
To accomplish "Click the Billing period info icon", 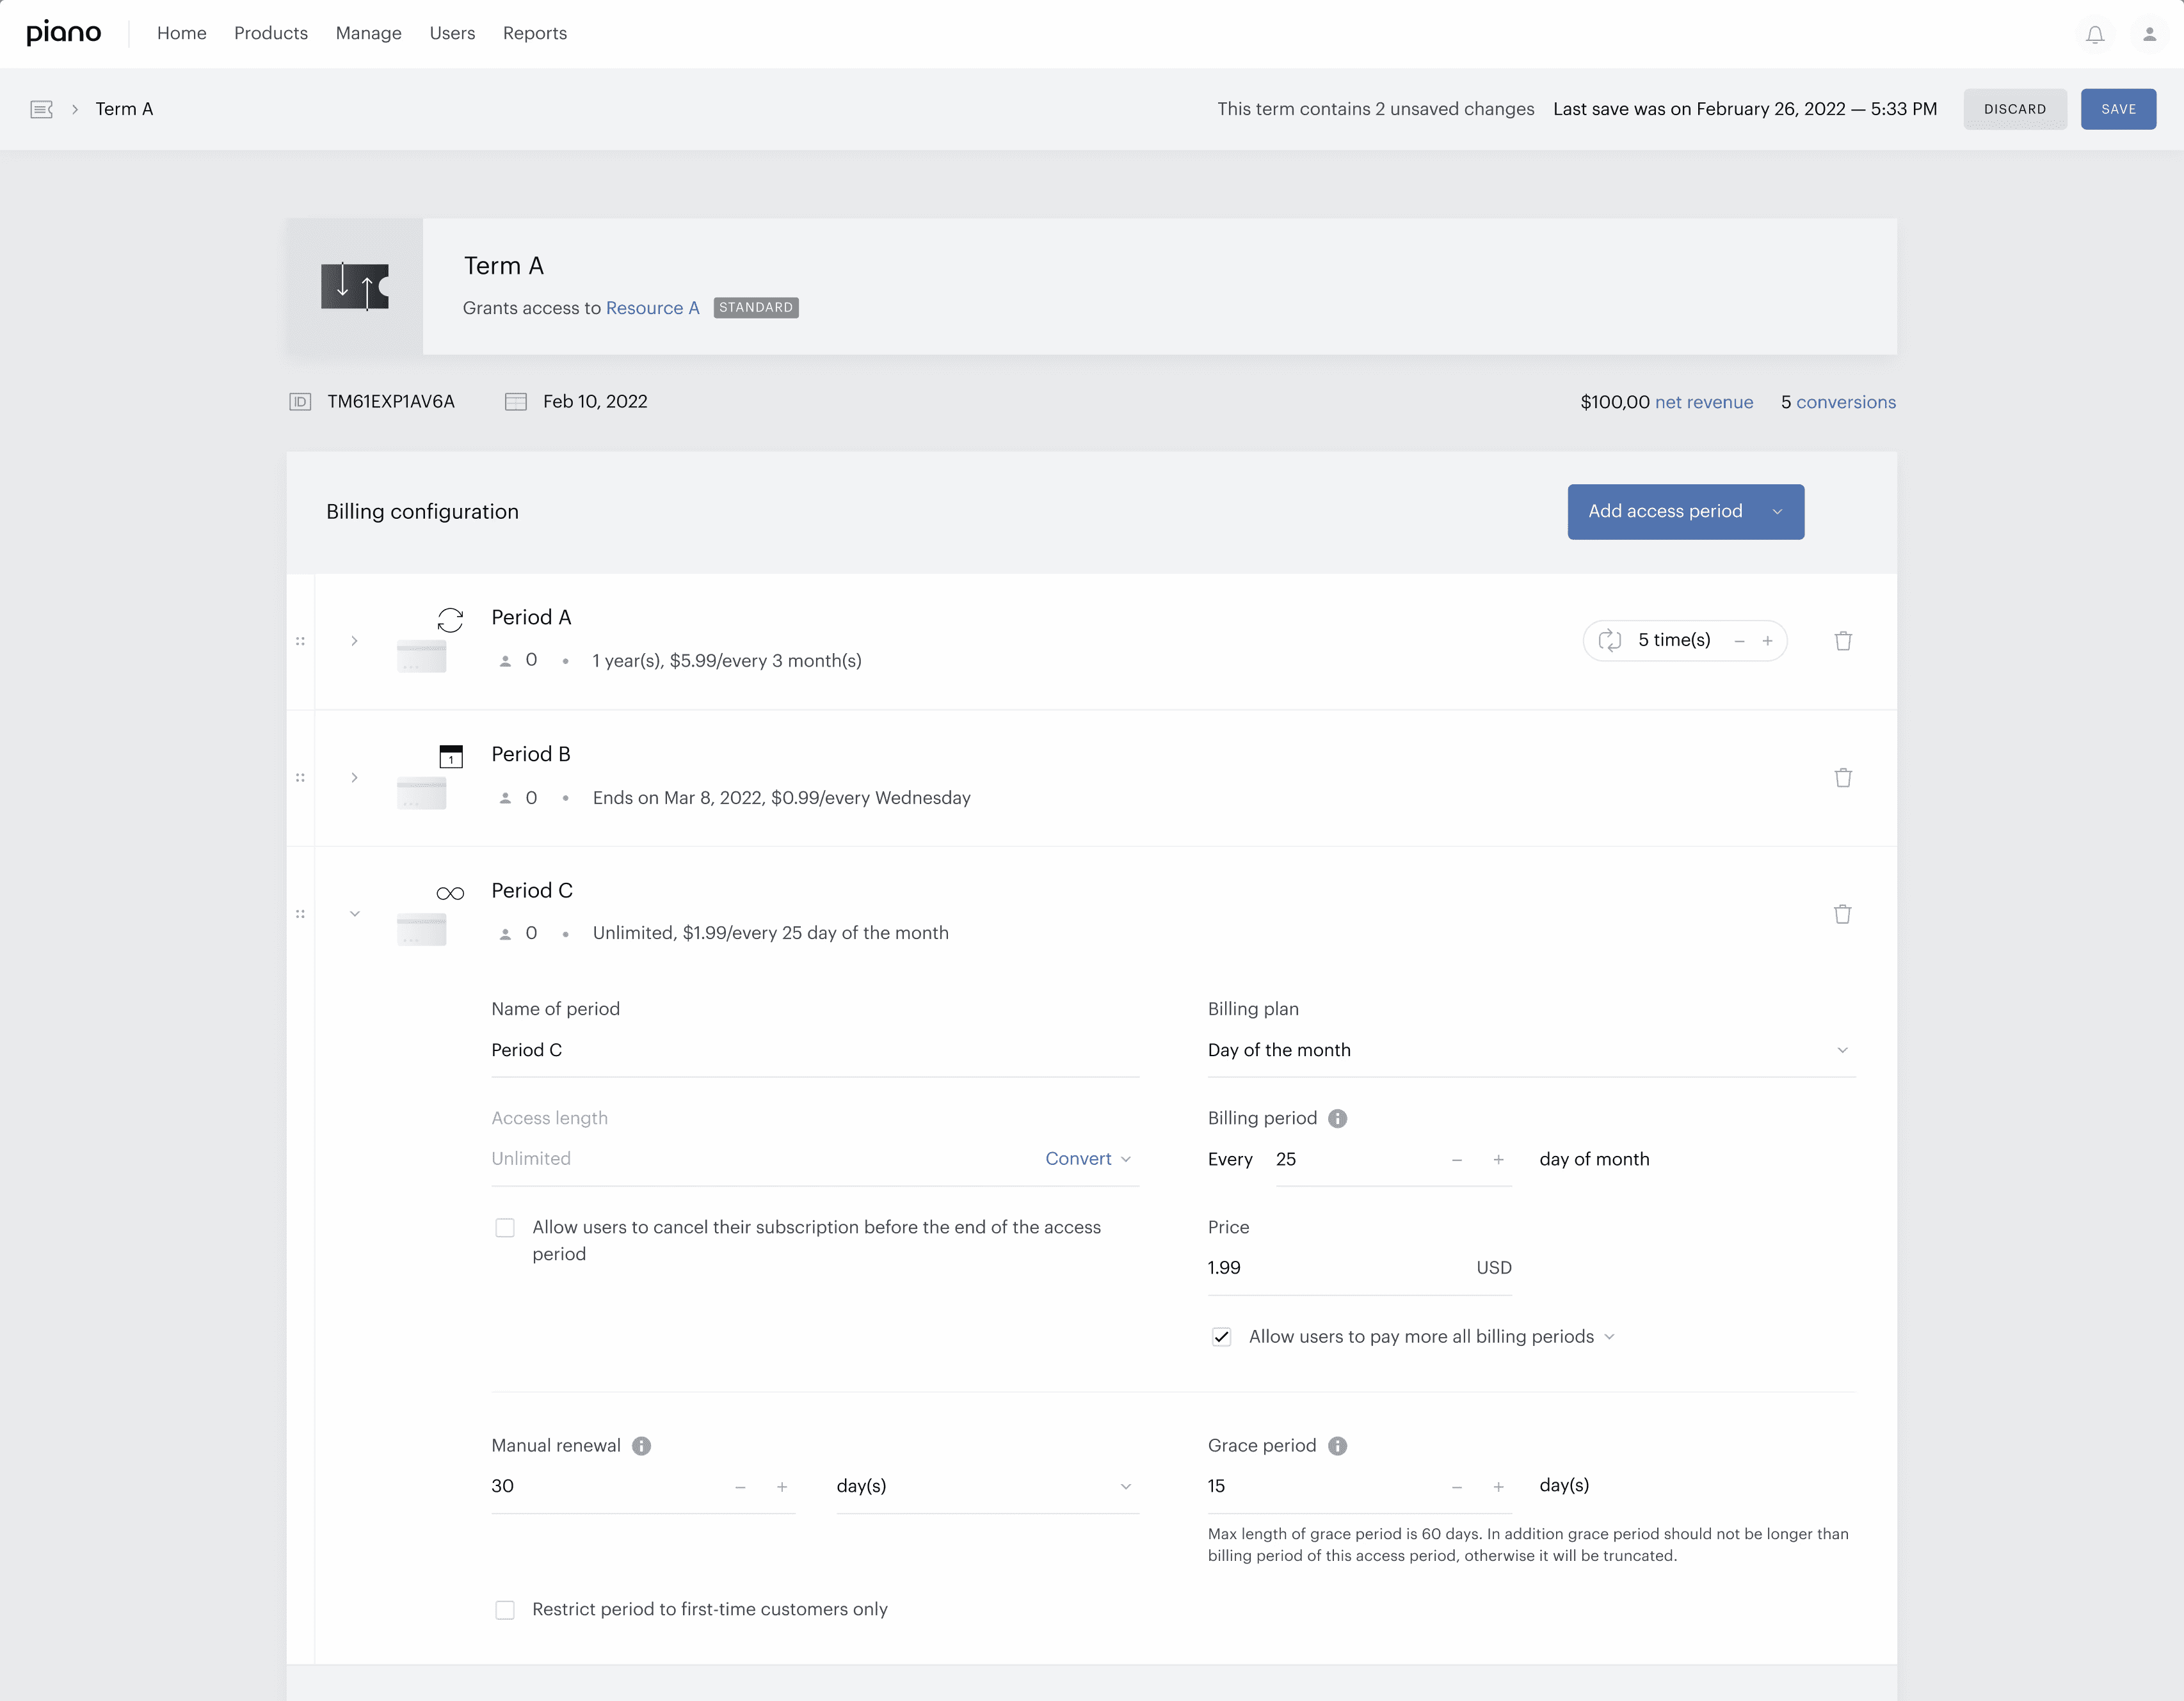I will (x=1337, y=1118).
